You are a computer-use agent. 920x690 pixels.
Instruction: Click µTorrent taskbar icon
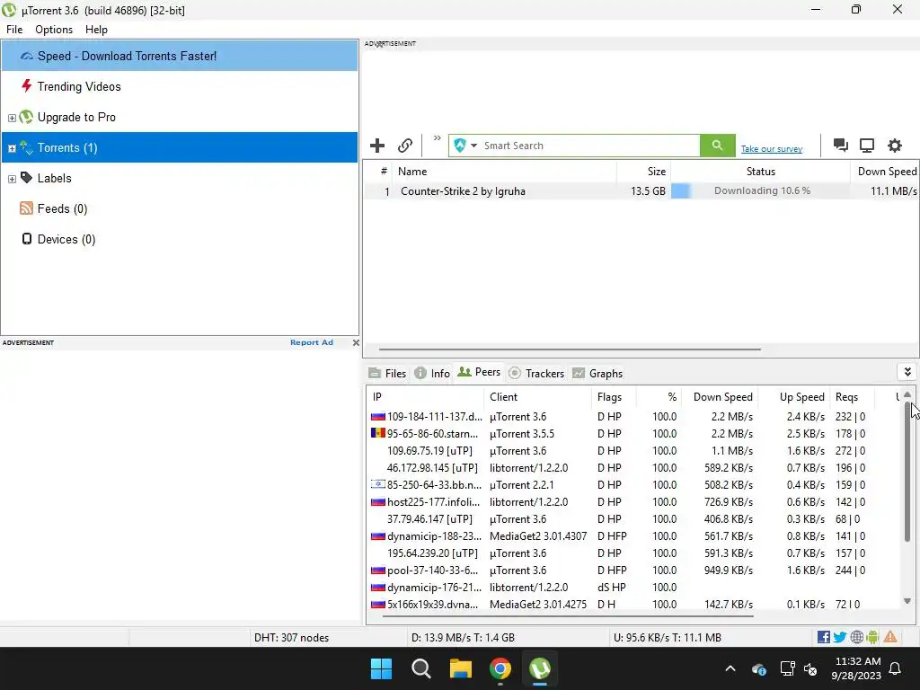tap(540, 668)
